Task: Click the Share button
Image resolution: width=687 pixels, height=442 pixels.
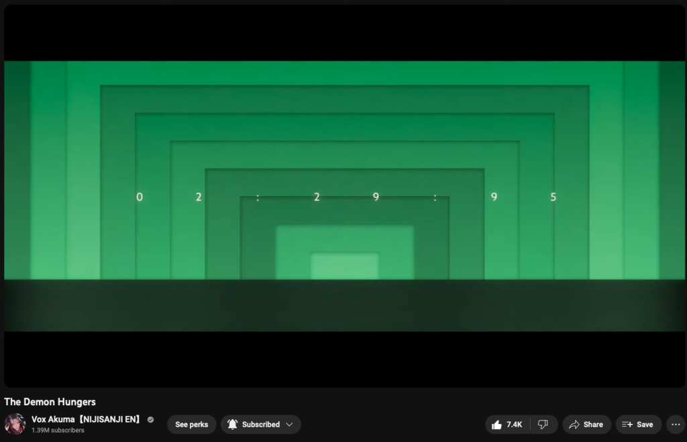Action: coord(586,425)
